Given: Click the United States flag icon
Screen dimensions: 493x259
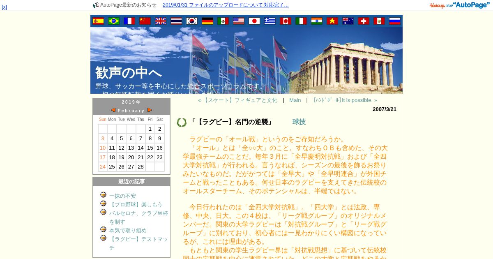Looking at the screenshot, I should coord(239,21).
